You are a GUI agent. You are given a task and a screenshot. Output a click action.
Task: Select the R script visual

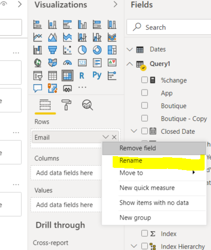[x=82, y=76]
